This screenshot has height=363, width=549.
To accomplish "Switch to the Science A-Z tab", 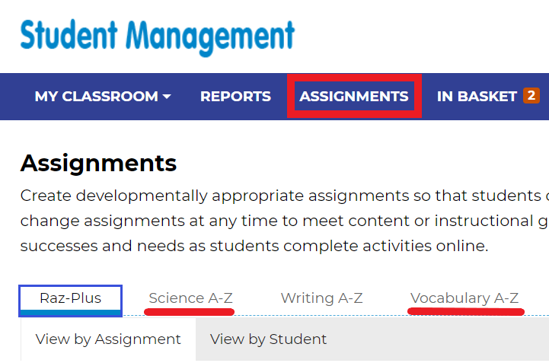I will point(190,298).
